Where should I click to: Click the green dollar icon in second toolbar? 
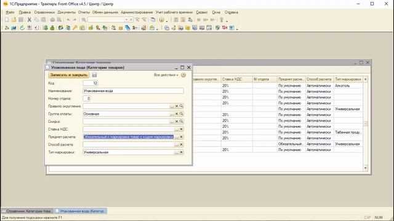tap(45, 28)
